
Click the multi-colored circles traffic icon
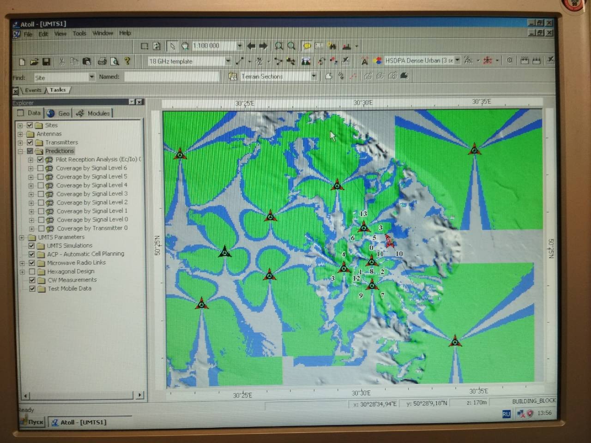[377, 60]
